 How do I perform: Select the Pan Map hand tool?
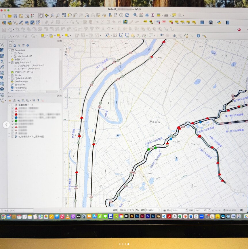tap(41, 16)
